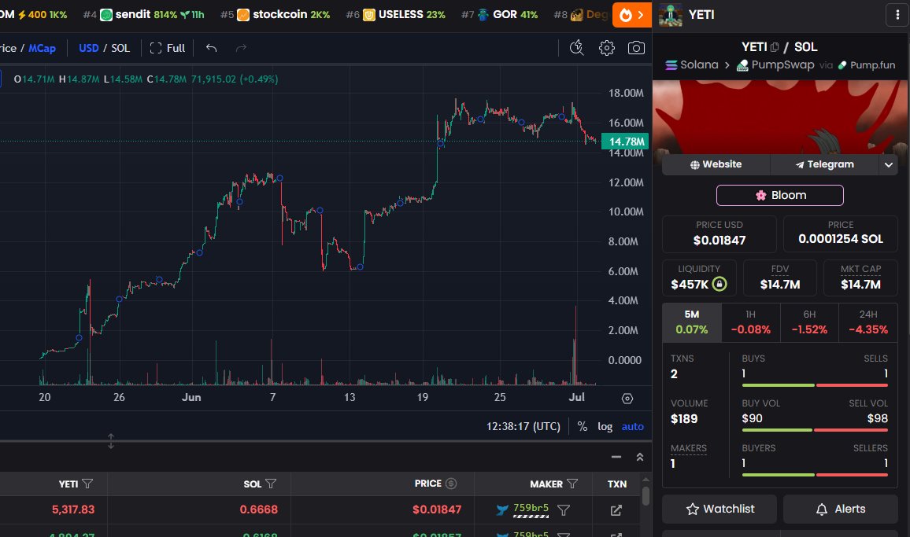Select the 6H stats tab

pyautogui.click(x=809, y=322)
